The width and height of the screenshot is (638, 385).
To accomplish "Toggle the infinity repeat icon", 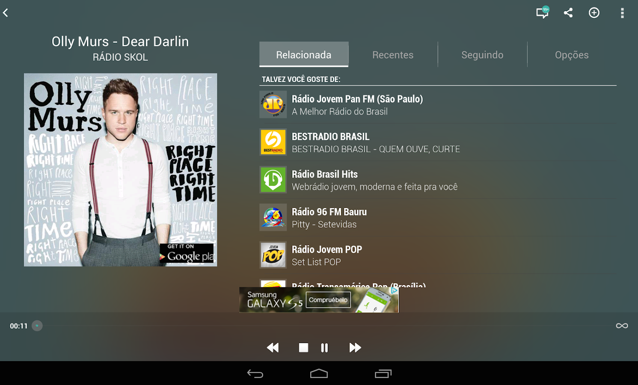I will coord(622,326).
